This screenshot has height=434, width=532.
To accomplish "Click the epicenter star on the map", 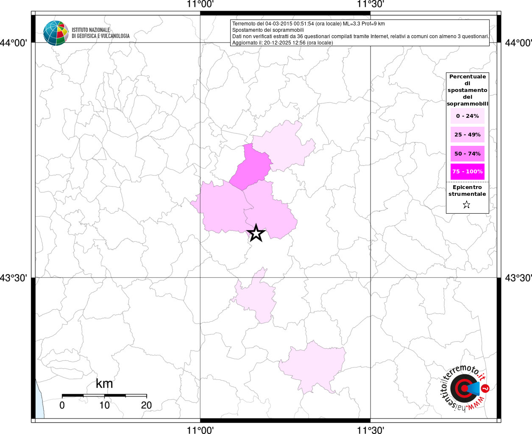I will click(x=256, y=233).
